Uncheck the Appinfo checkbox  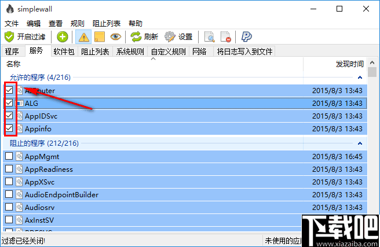[x=9, y=128]
